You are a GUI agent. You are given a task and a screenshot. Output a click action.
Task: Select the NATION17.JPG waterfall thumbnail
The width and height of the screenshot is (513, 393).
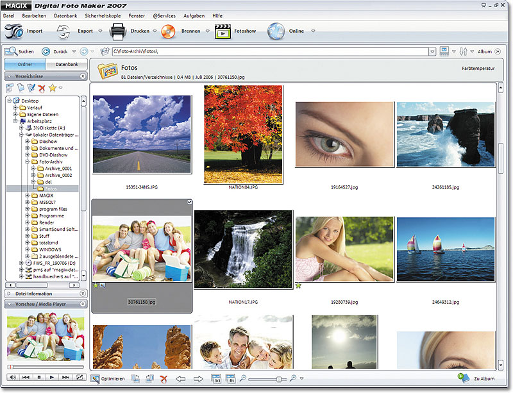pos(243,249)
